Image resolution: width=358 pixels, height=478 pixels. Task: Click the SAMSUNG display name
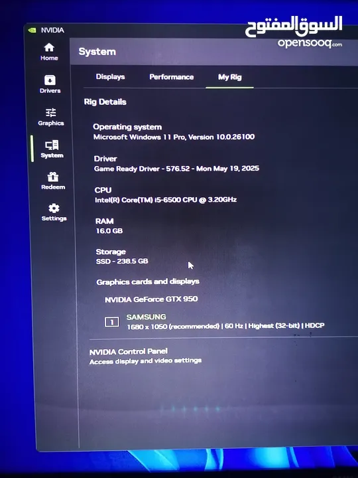click(146, 317)
